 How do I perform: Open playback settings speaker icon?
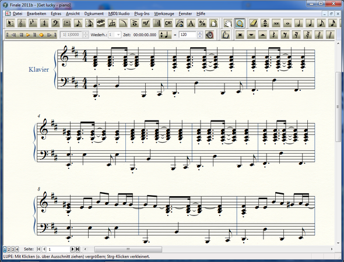[x=209, y=35]
